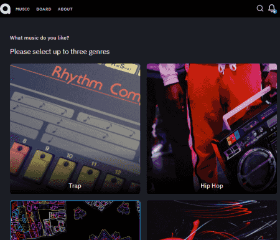Open the notifications bell icon
The height and width of the screenshot is (240, 280).
[x=272, y=9]
